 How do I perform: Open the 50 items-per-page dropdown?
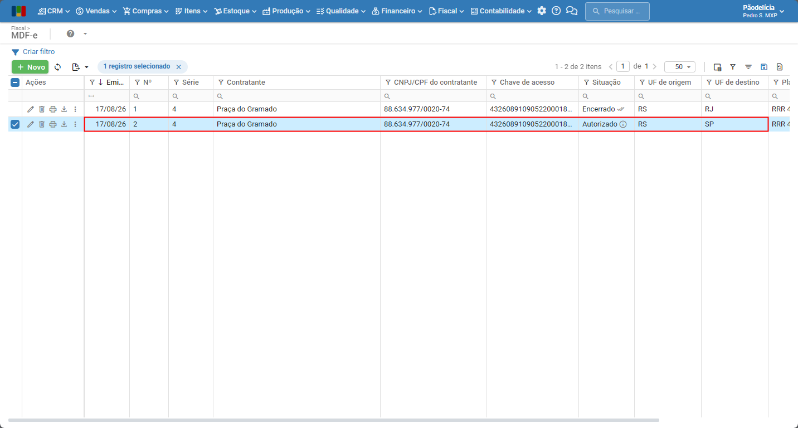[x=680, y=67]
